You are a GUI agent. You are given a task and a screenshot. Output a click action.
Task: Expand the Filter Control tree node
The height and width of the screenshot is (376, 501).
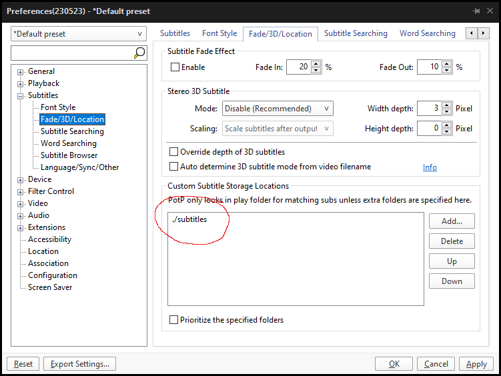(x=21, y=192)
